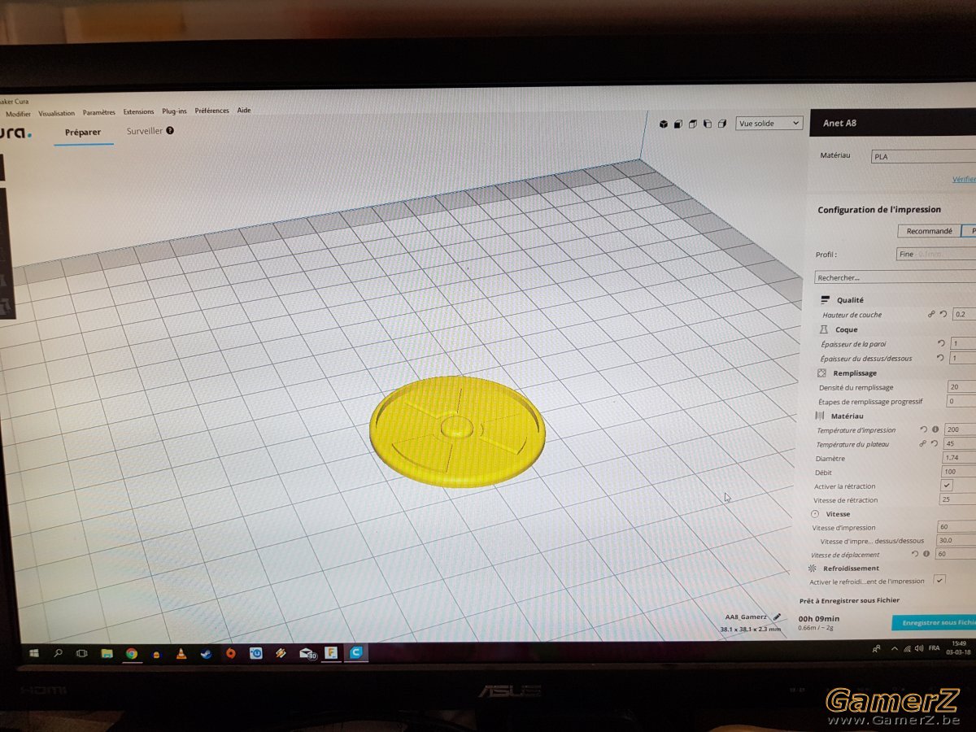Select the left side view cube icon

(708, 124)
